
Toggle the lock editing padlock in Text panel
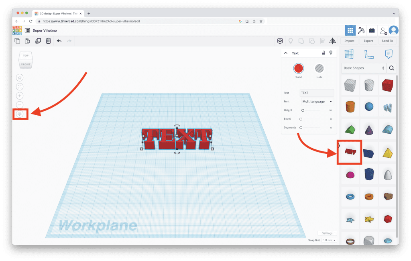324,53
